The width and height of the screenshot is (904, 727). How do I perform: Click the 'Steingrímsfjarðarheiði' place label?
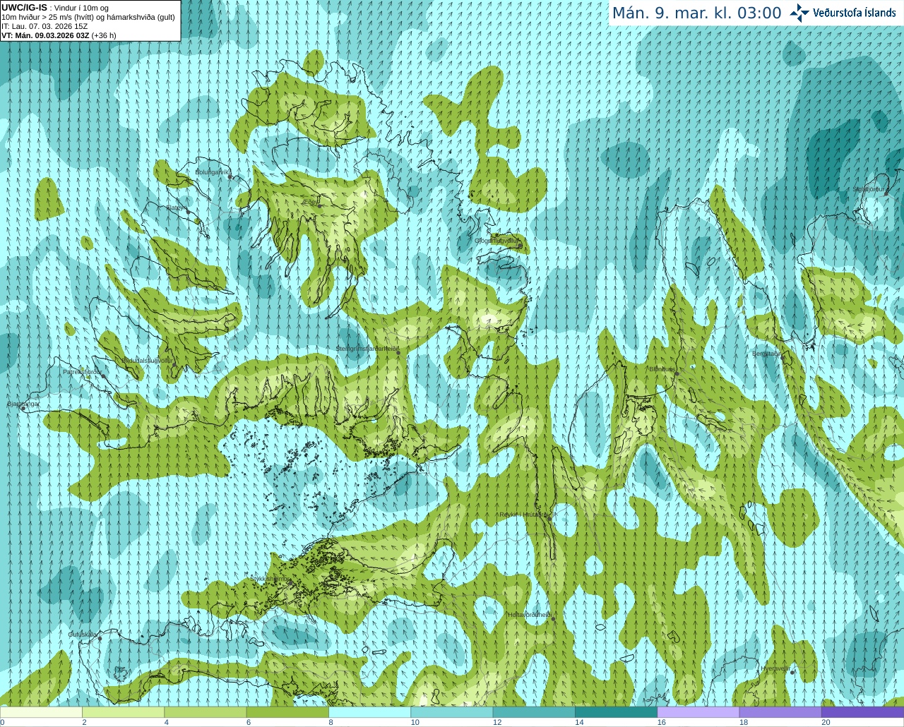(367, 348)
